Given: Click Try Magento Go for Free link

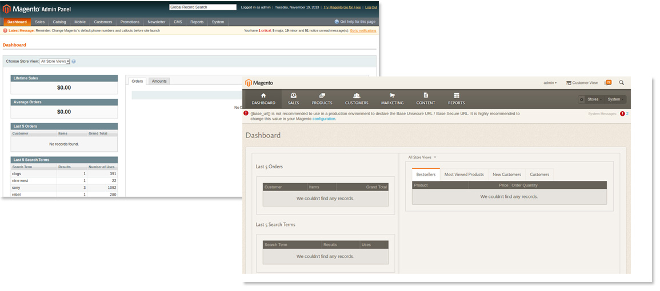Looking at the screenshot, I should pos(342,7).
